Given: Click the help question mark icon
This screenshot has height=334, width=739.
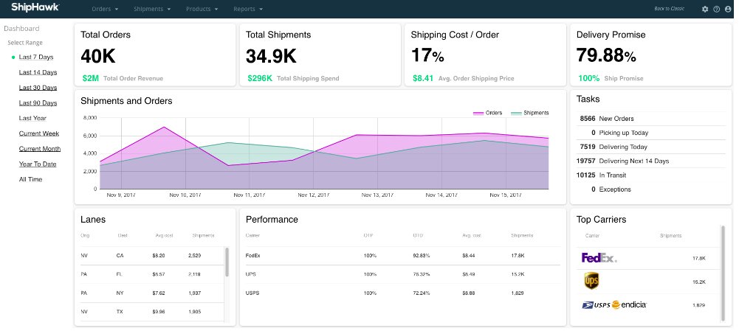Looking at the screenshot, I should coord(716,9).
